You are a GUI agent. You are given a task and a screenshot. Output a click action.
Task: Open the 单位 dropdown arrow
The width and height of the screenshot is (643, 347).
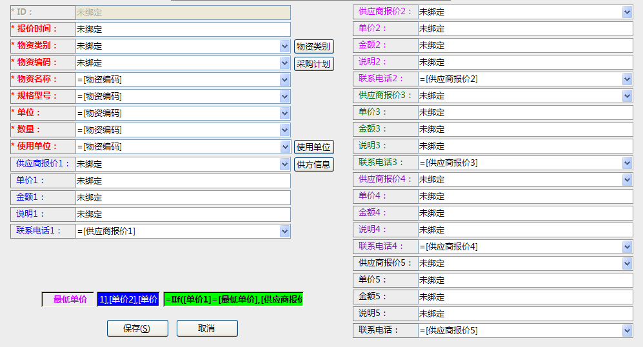coord(284,114)
